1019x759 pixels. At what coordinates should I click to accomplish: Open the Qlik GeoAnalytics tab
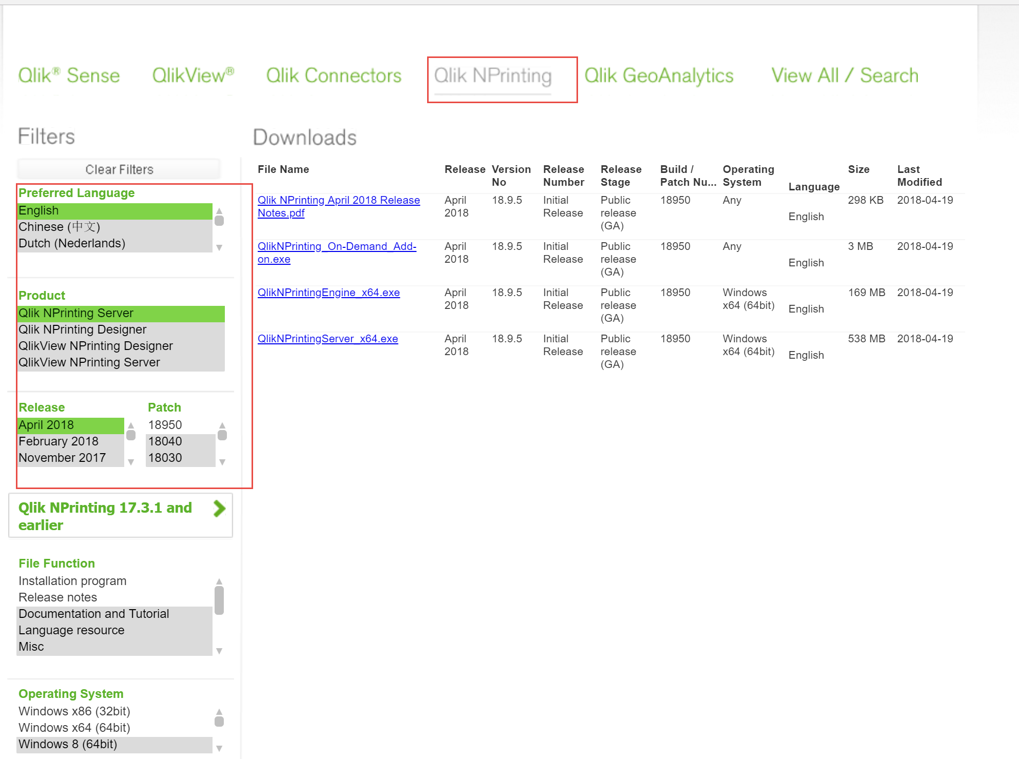659,75
